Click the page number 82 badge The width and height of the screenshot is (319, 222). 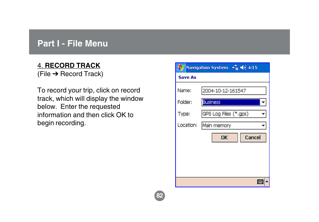(160, 196)
